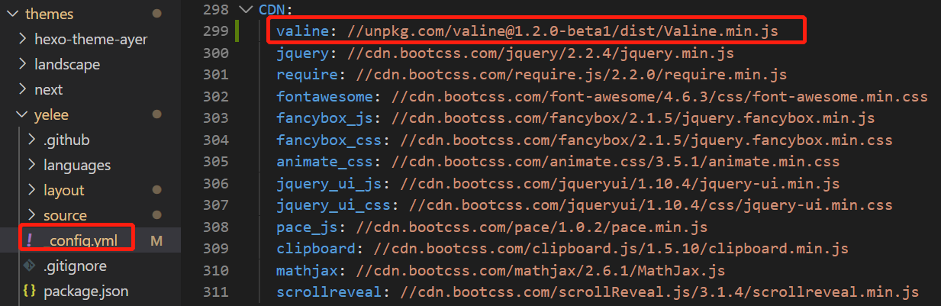Image resolution: width=941 pixels, height=306 pixels.
Task: Click the git diamond icon beside .gitignore
Action: [30, 266]
